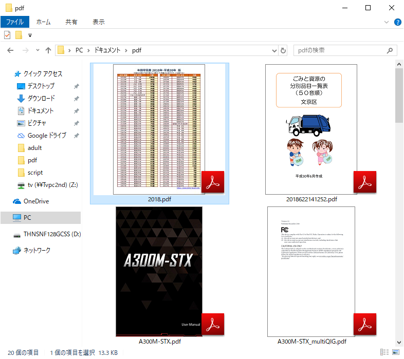The width and height of the screenshot is (404, 359).
Task: Click ドキュメント in the address bar path
Action: (107, 50)
